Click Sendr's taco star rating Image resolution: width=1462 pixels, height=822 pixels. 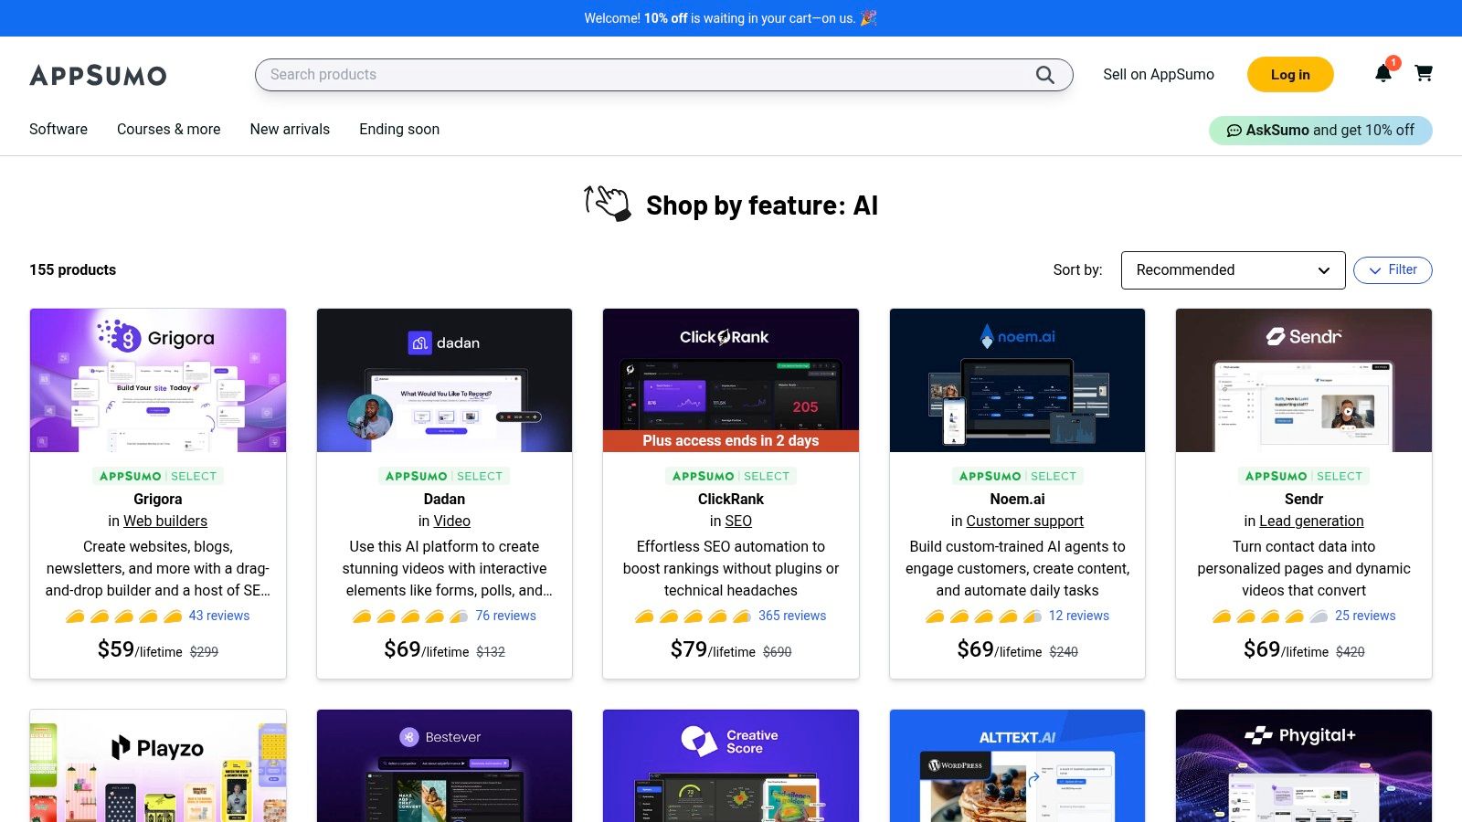[1270, 616]
